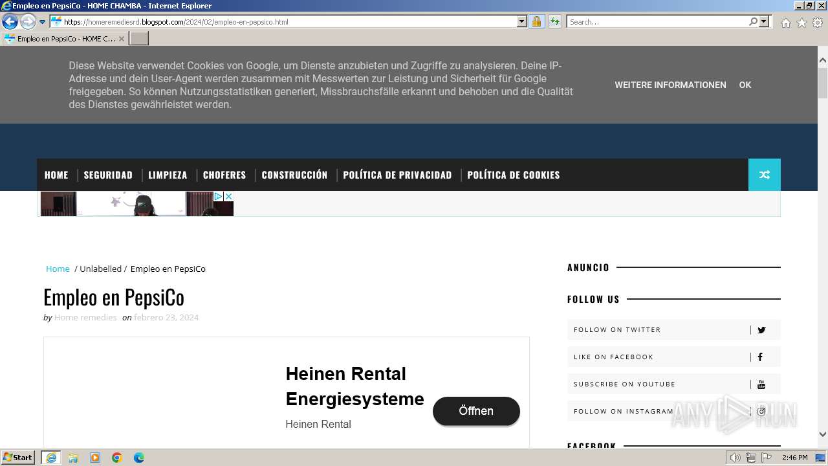Click FOLLOW ON TWITTER button
Image resolution: width=828 pixels, height=466 pixels.
point(674,329)
